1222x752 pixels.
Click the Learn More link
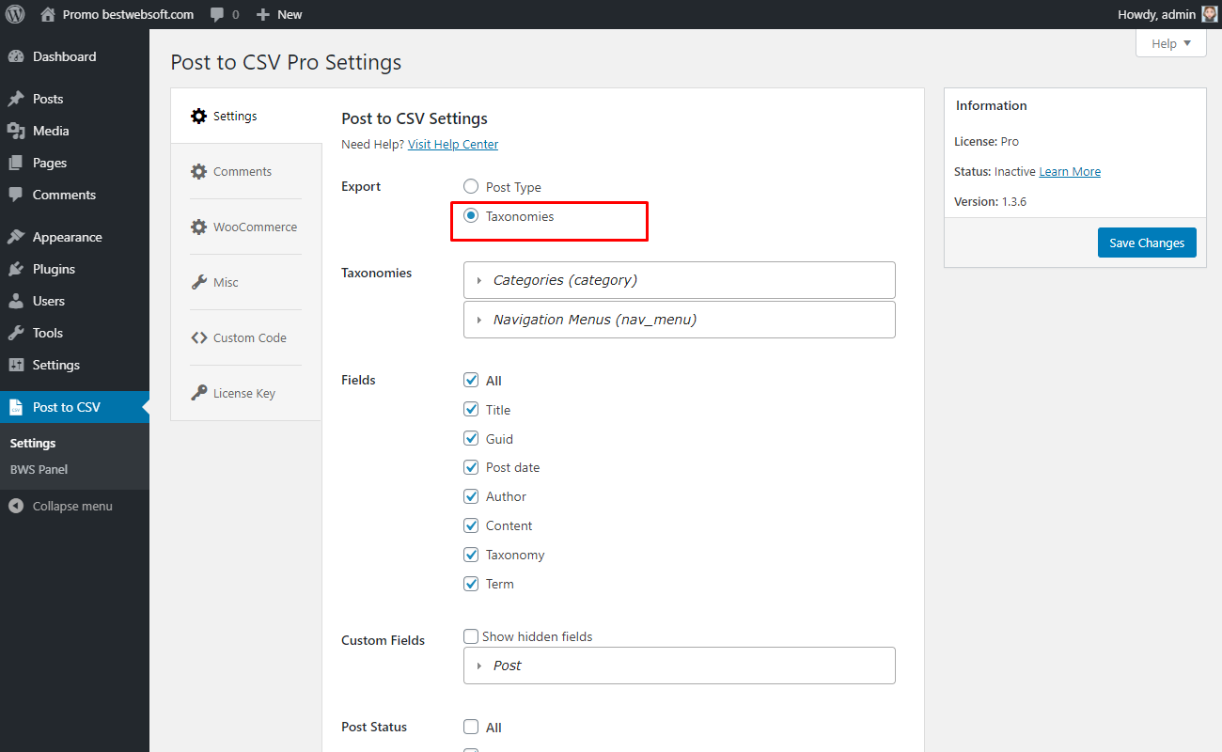pos(1070,172)
